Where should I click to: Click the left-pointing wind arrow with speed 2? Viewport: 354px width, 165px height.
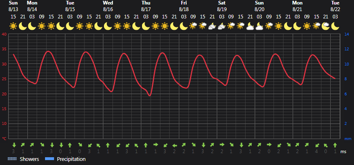point(174,145)
